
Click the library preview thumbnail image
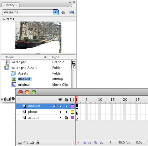coord(38,37)
